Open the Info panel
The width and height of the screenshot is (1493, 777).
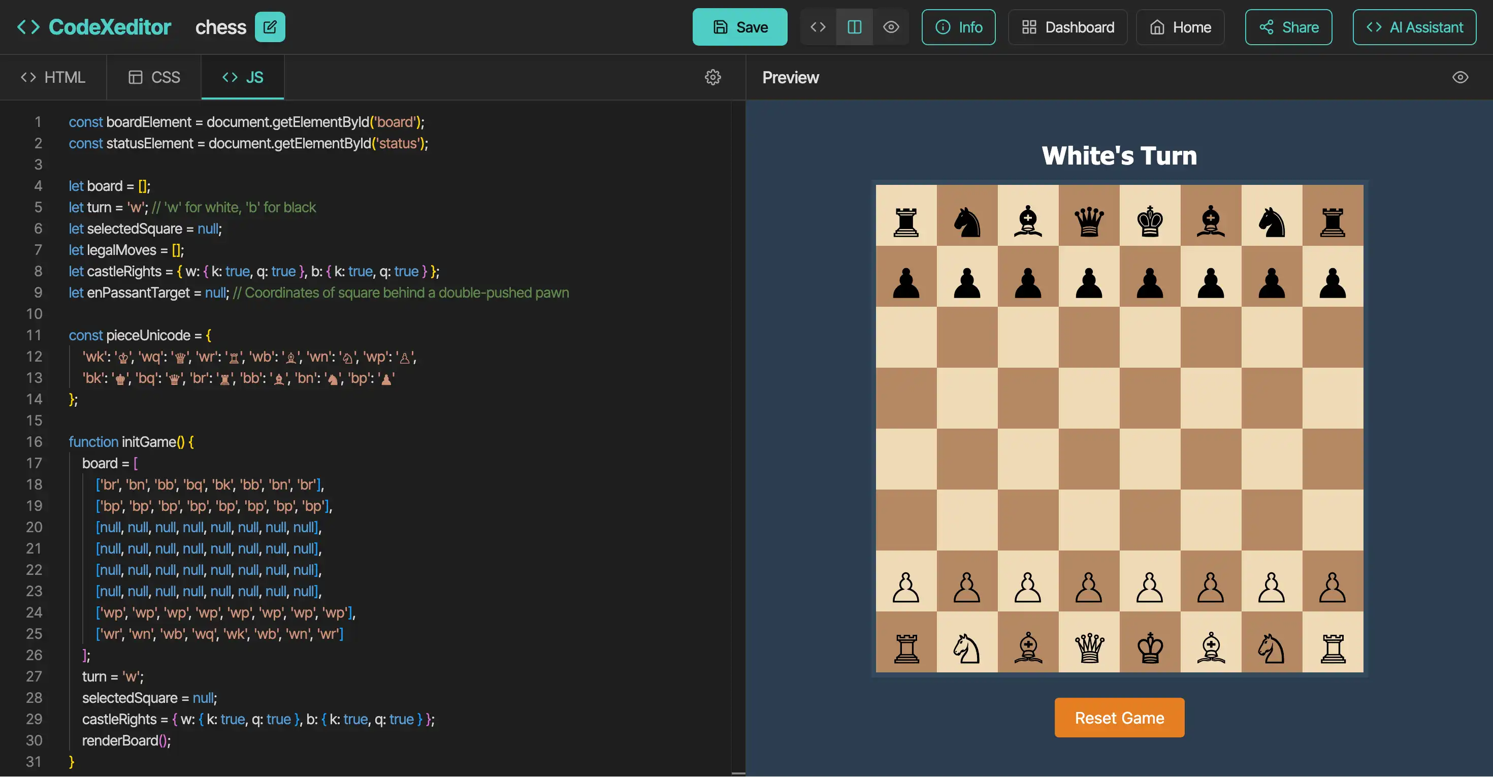958,26
